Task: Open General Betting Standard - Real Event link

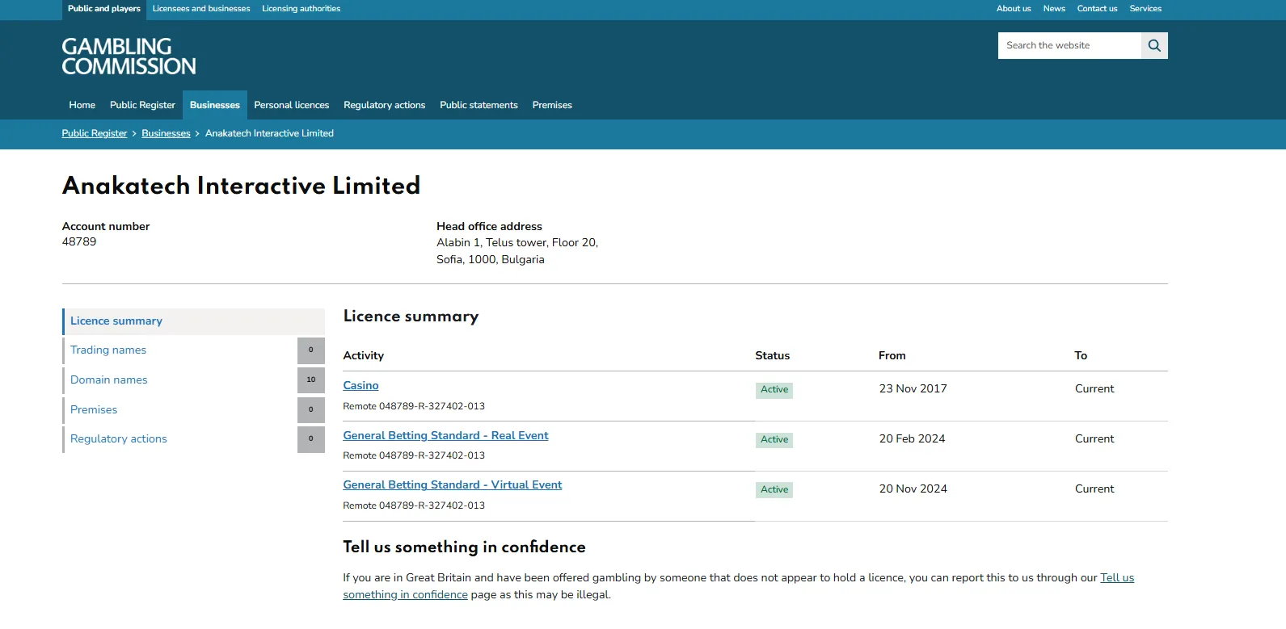Action: coord(445,436)
